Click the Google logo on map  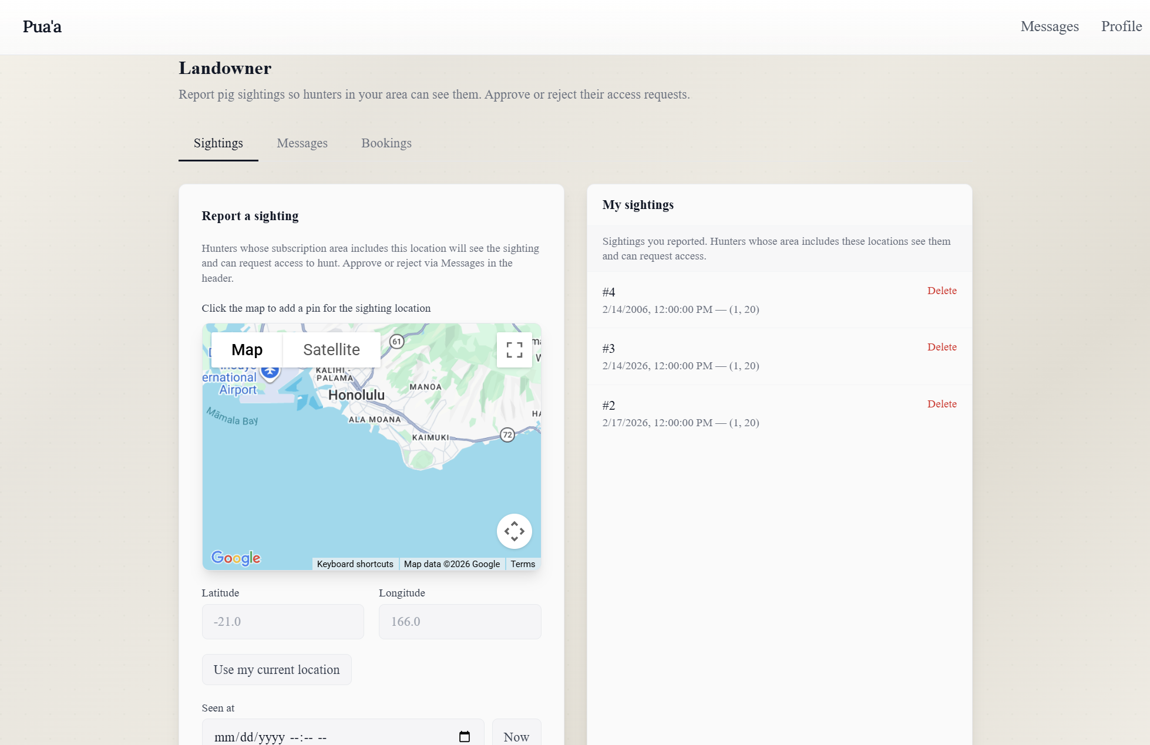click(x=236, y=558)
